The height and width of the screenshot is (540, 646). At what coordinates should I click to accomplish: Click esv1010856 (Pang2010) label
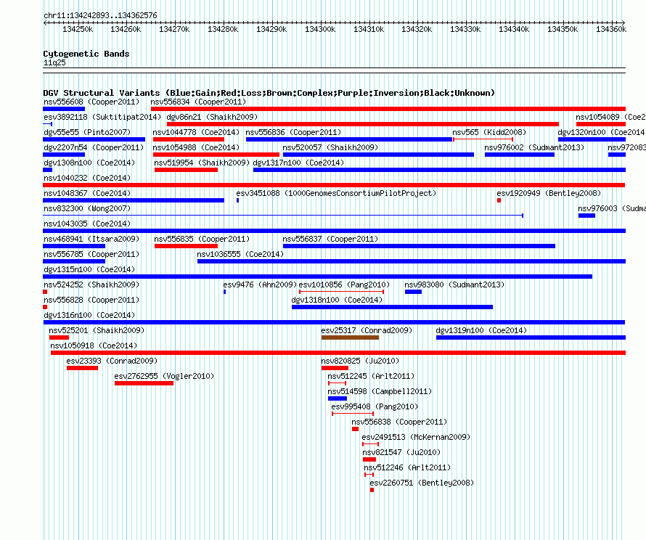coord(344,285)
